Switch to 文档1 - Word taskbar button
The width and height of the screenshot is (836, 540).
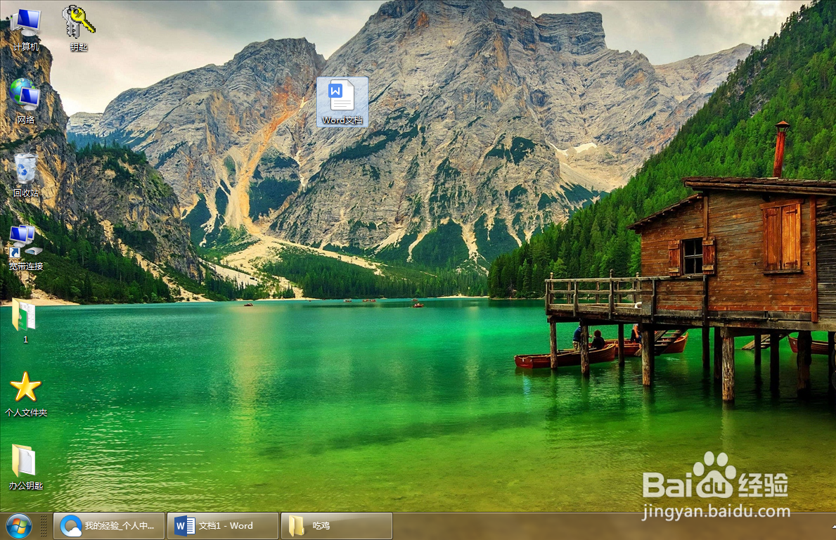[223, 526]
